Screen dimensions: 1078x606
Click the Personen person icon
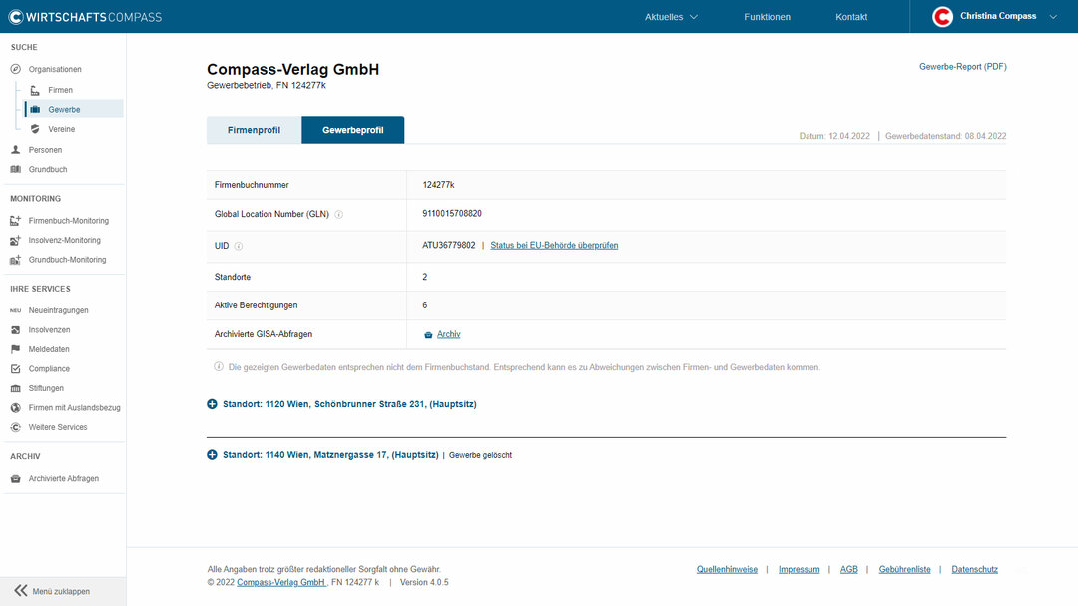pyautogui.click(x=16, y=150)
